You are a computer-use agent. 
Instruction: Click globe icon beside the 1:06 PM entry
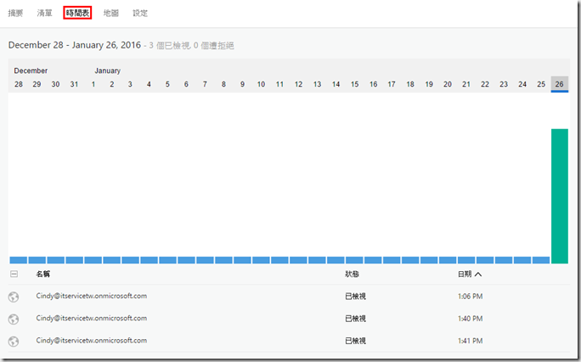pos(14,297)
